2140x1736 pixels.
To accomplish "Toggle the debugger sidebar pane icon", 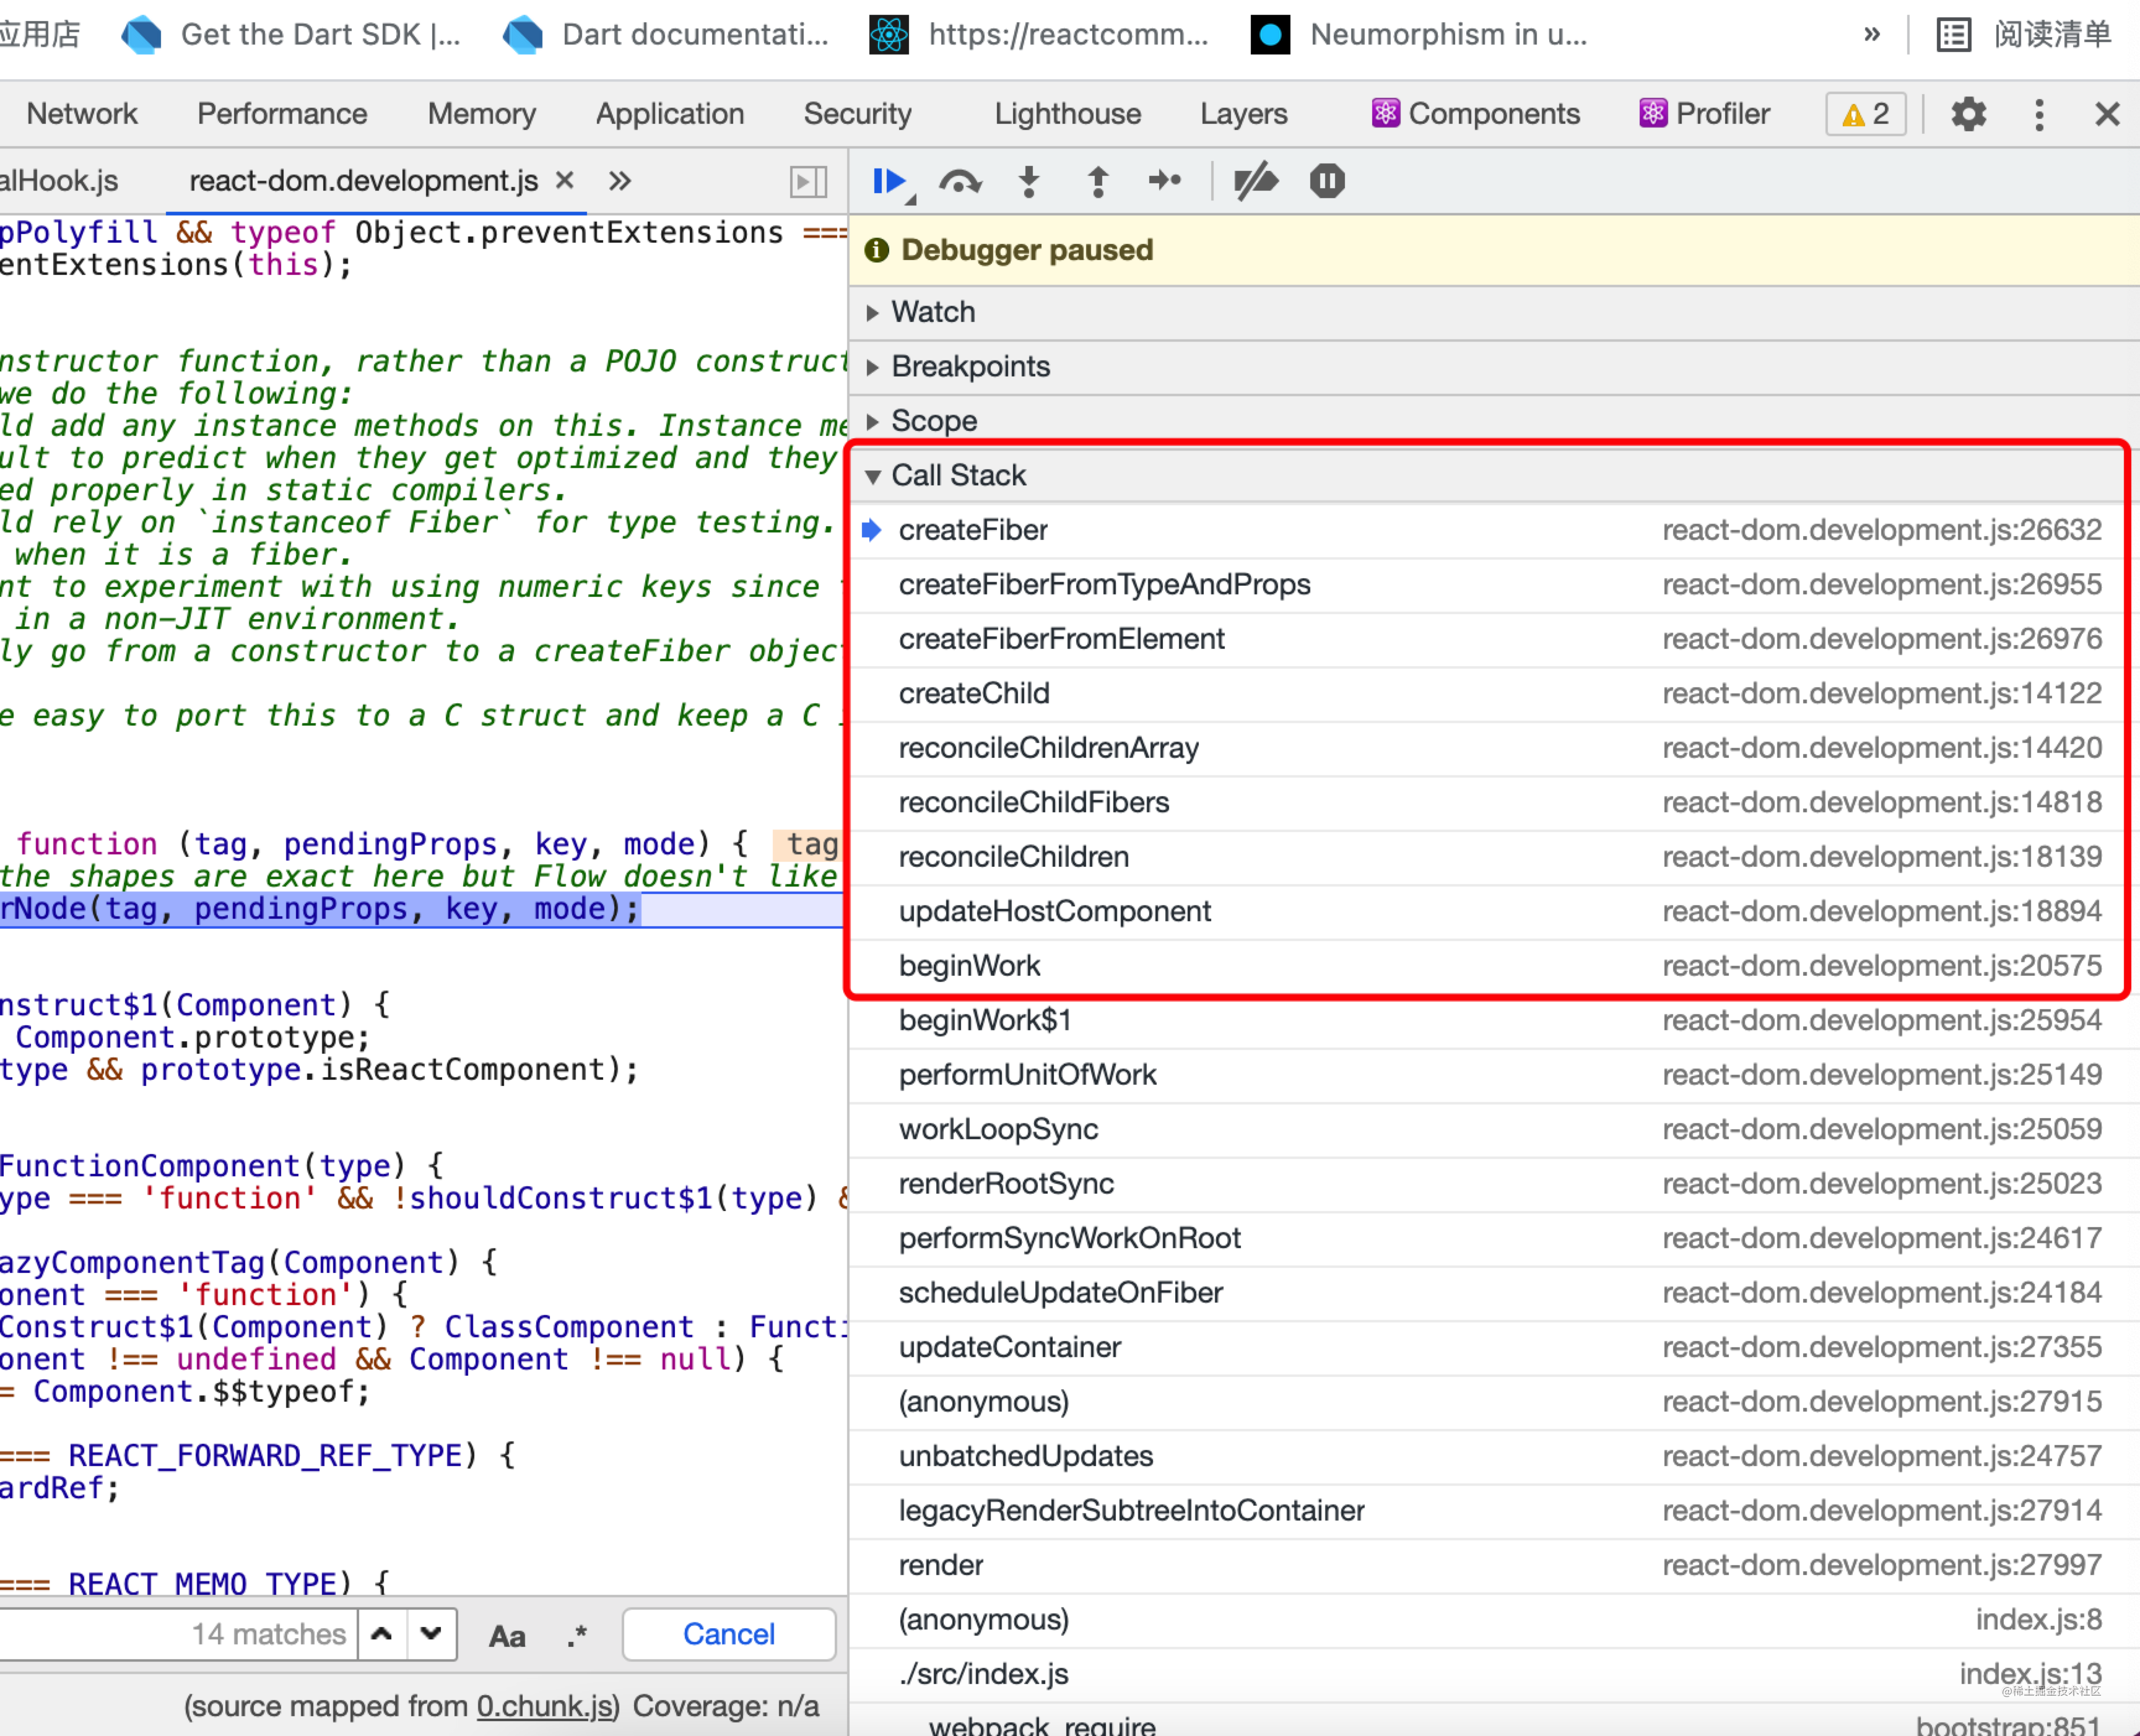I will tap(808, 182).
